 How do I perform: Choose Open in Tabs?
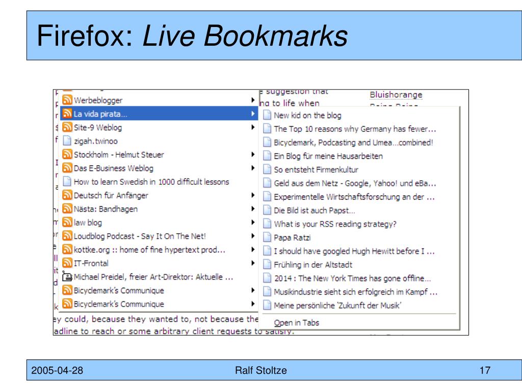point(296,322)
